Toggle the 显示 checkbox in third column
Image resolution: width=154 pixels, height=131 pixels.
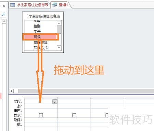click(x=107, y=115)
